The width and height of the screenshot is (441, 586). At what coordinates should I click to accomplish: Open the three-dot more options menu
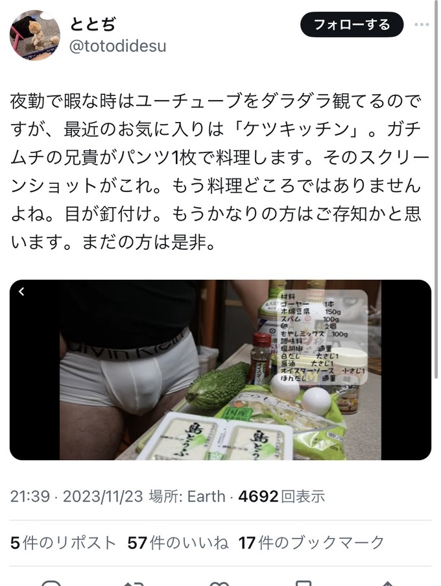click(421, 25)
